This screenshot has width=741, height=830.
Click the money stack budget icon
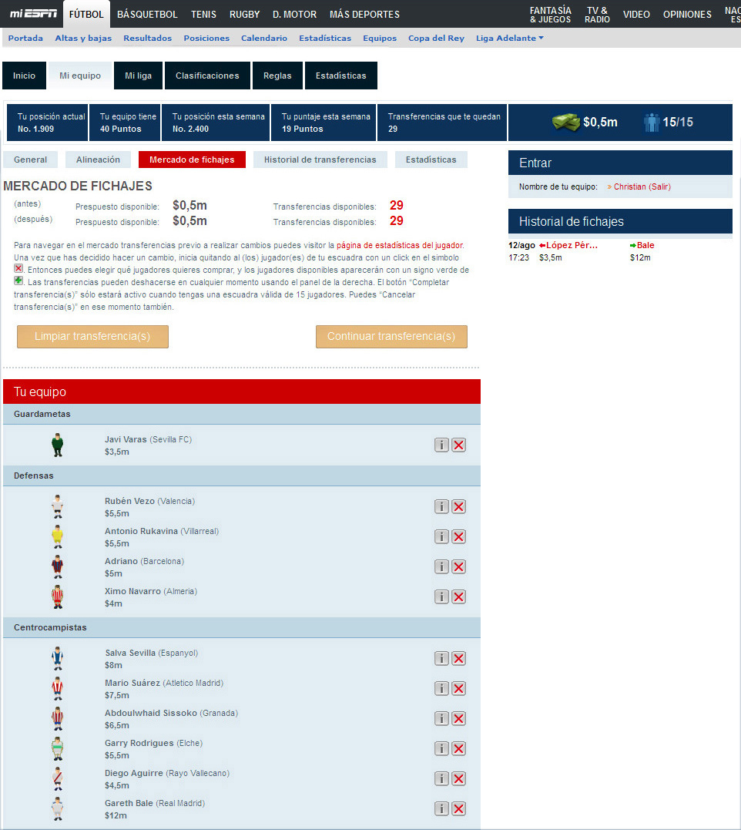click(x=565, y=123)
